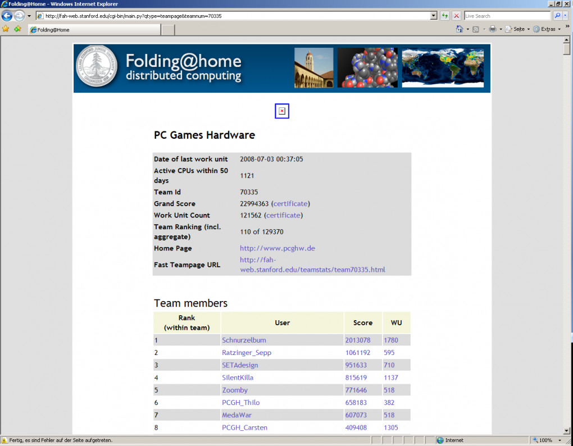Open the Extras (Tools) menu
573x446 pixels.
pos(547,29)
